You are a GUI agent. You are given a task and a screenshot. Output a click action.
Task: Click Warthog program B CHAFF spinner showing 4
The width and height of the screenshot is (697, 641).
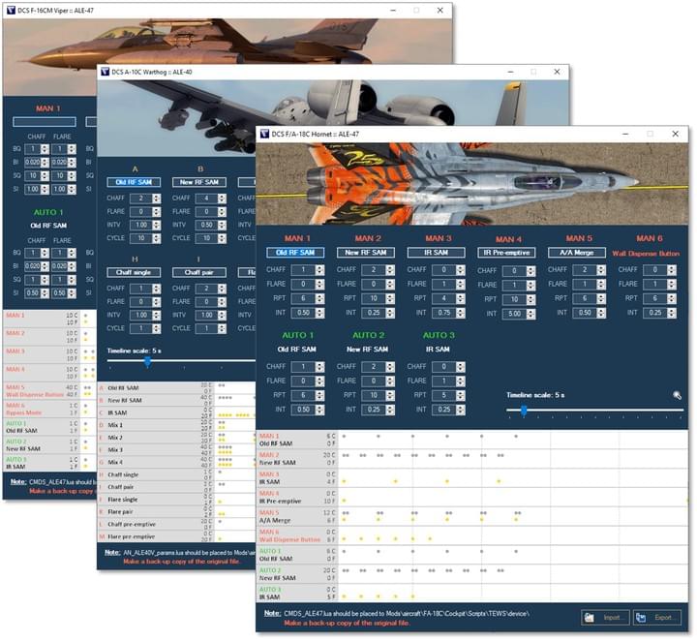pyautogui.click(x=211, y=198)
